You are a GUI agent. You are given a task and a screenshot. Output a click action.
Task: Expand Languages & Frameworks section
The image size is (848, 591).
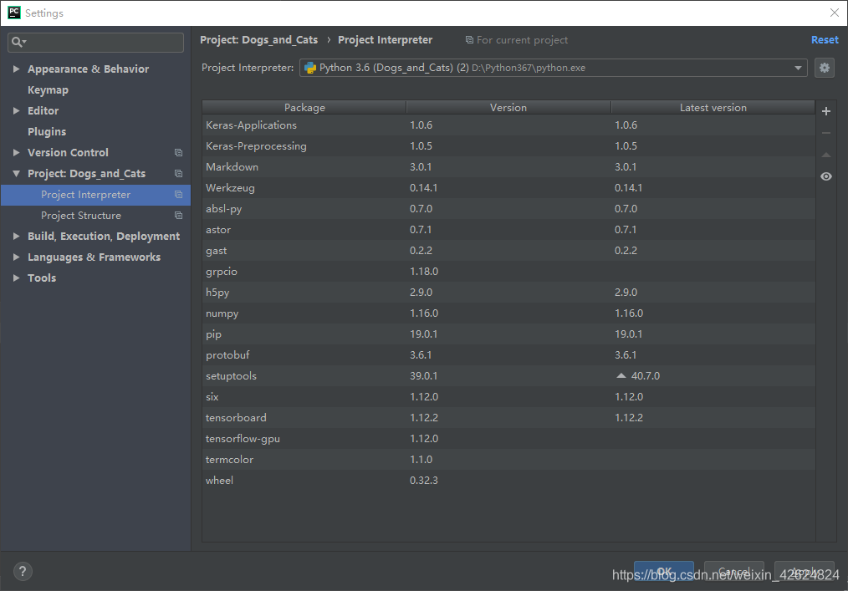[16, 257]
